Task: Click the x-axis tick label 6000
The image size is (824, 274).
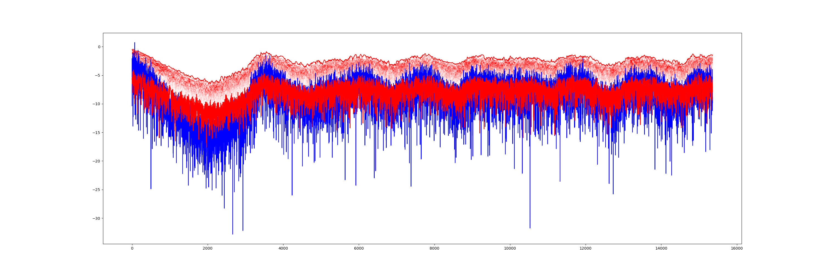Action: click(359, 249)
